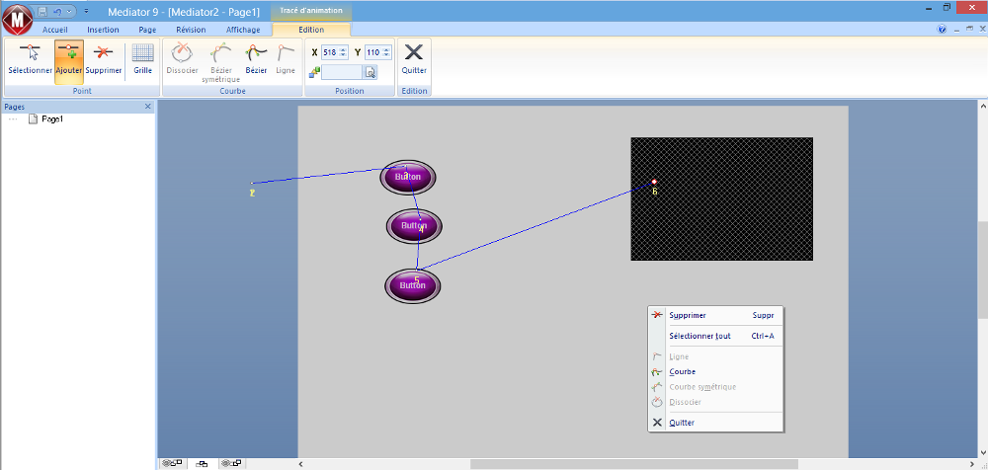This screenshot has height=470, width=988.
Task: Click the Save icon in quick access toolbar
Action: tap(42, 11)
